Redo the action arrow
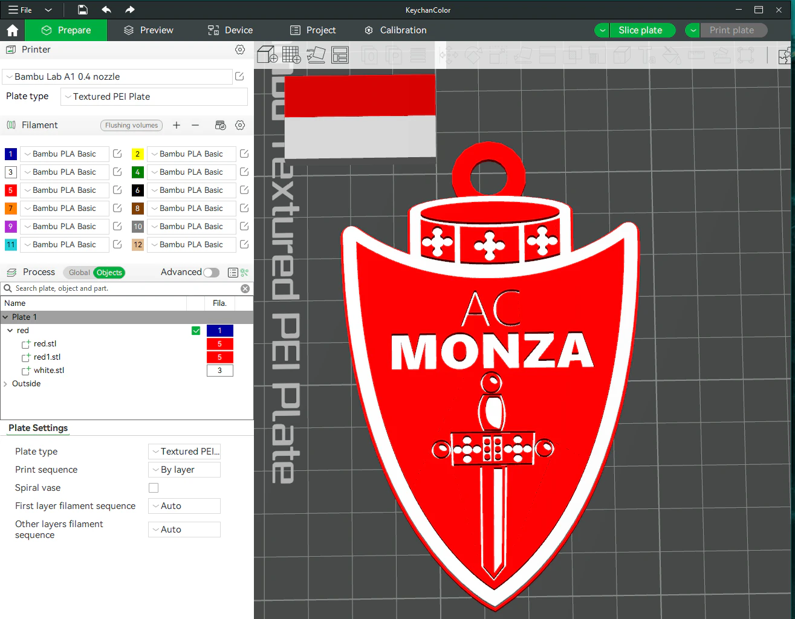This screenshot has width=795, height=619. point(130,10)
